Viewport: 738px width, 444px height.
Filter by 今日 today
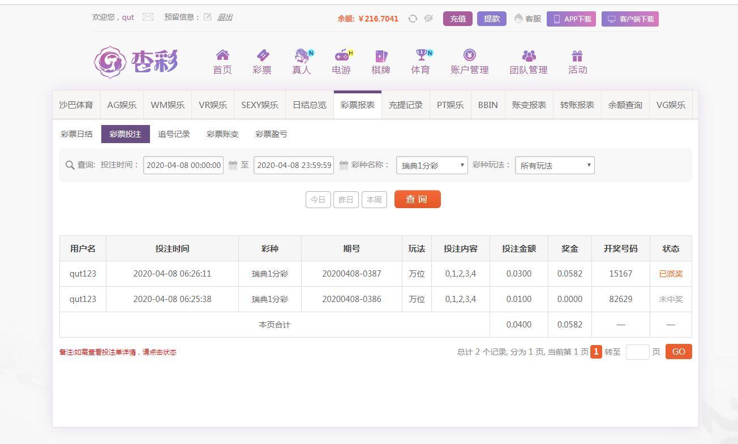pyautogui.click(x=318, y=200)
